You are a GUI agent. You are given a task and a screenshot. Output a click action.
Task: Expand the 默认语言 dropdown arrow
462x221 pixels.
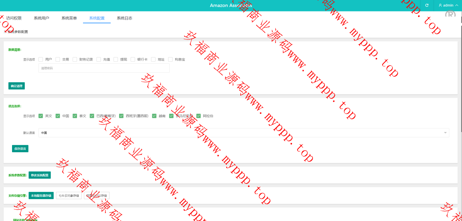point(445,133)
